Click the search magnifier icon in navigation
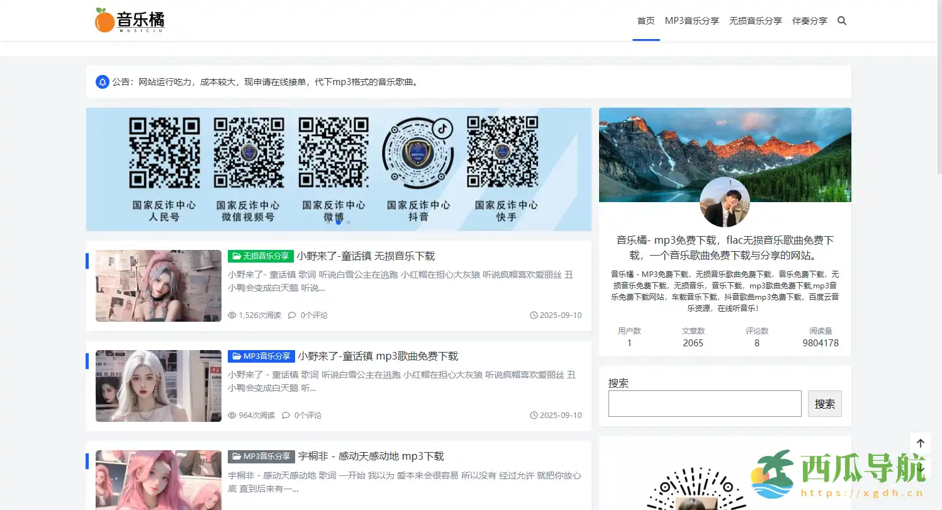942x510 pixels. click(x=842, y=21)
